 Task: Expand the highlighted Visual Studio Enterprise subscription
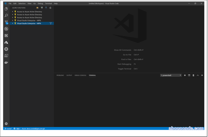point(13,23)
